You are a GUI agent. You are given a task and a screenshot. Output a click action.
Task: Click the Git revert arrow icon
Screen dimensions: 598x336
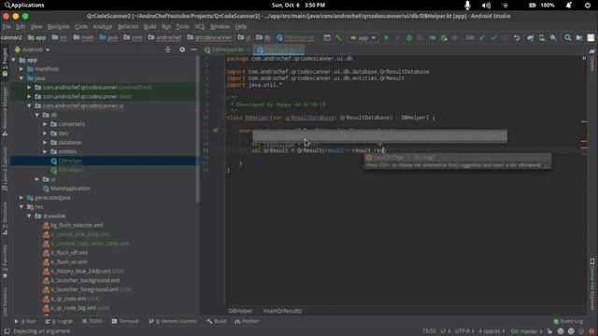pyautogui.click(x=517, y=37)
